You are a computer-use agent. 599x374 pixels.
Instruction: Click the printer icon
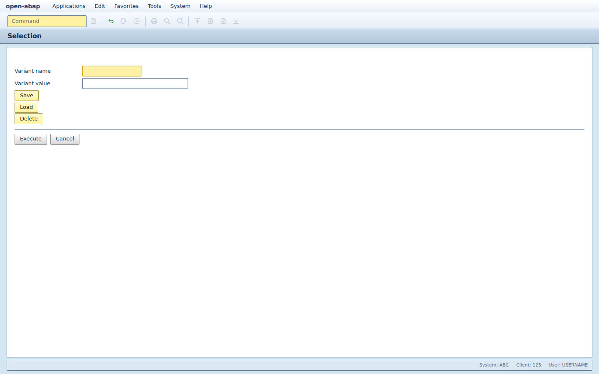pos(154,21)
